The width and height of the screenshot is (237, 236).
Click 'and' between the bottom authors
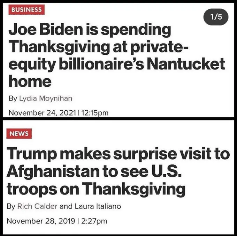pyautogui.click(x=66, y=206)
